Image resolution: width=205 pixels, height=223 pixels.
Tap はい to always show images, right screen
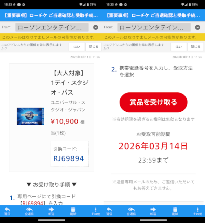point(179,47)
